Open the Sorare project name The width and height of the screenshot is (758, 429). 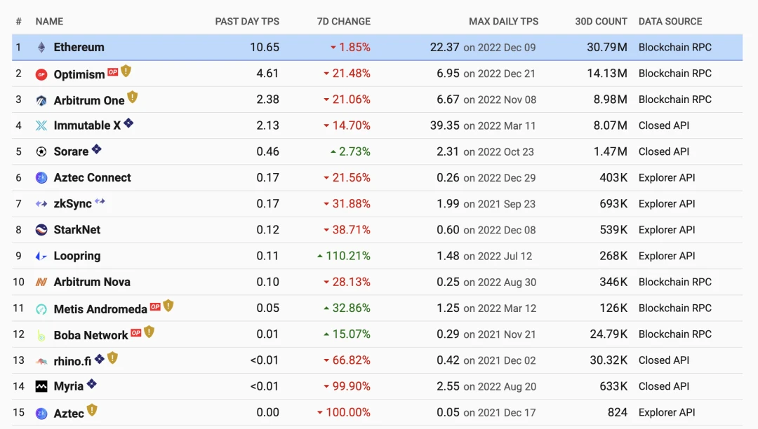tap(71, 151)
